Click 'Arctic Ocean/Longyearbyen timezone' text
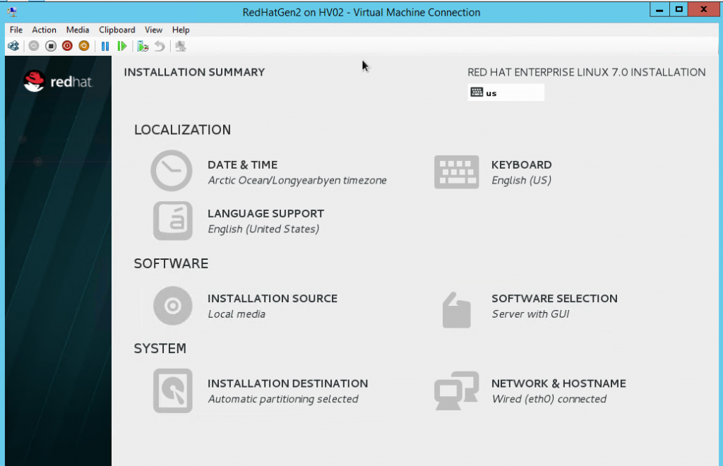Screen dimensions: 723x466 (x=297, y=180)
